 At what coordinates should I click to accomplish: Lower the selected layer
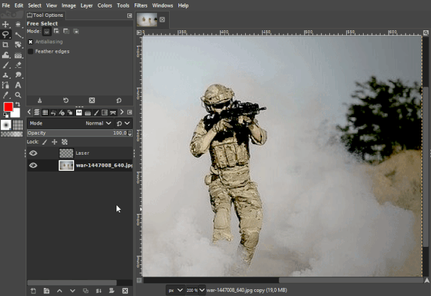point(73,291)
